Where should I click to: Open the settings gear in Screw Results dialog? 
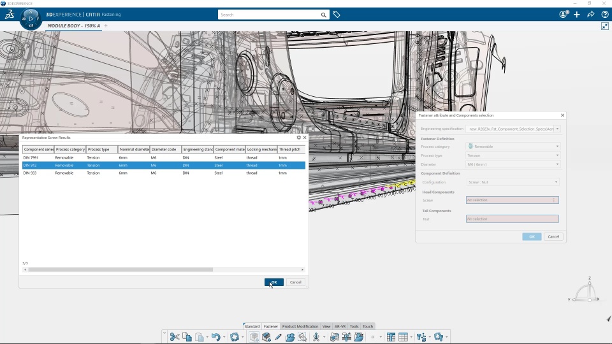[298, 138]
